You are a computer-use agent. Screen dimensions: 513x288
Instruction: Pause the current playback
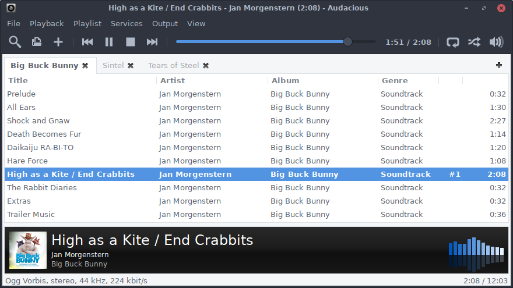109,42
